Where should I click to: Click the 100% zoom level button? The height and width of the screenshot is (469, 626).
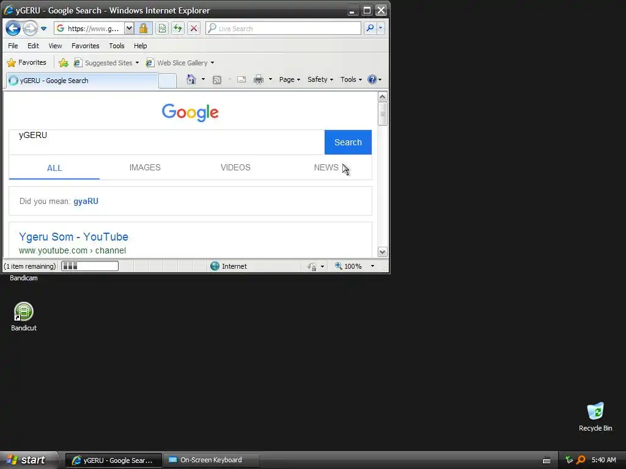pos(348,266)
